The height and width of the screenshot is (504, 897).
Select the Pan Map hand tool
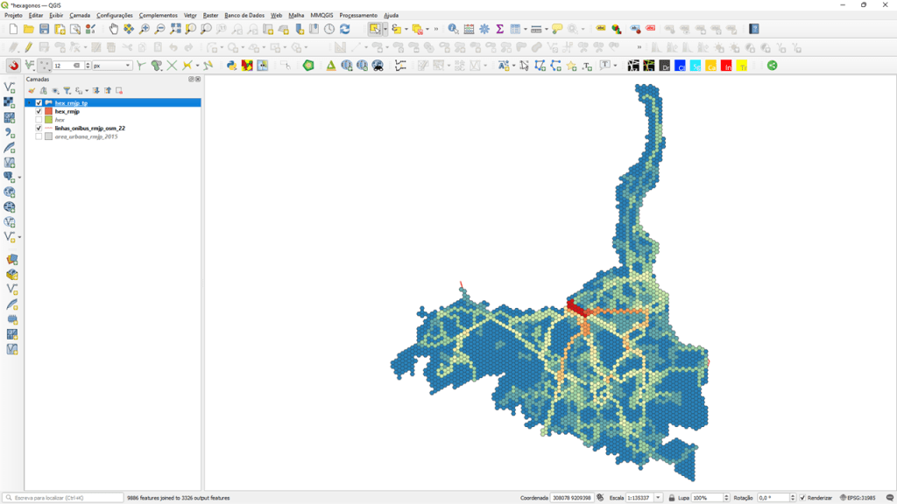pos(113,29)
